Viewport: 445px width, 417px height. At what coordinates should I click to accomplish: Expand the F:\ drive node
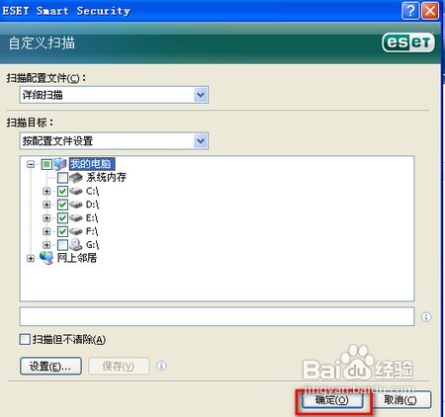tap(46, 231)
